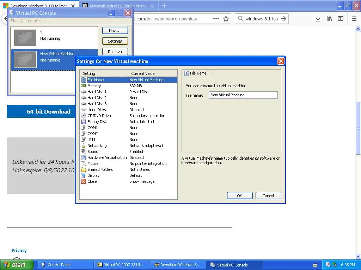
Task: Click the Hardware Virtualization icon
Action: point(84,157)
